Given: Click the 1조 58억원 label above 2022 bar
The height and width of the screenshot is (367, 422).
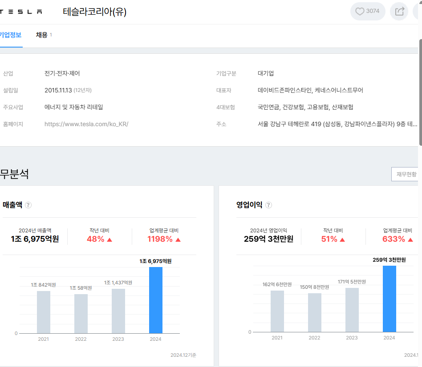Looking at the screenshot, I should click(x=81, y=288).
